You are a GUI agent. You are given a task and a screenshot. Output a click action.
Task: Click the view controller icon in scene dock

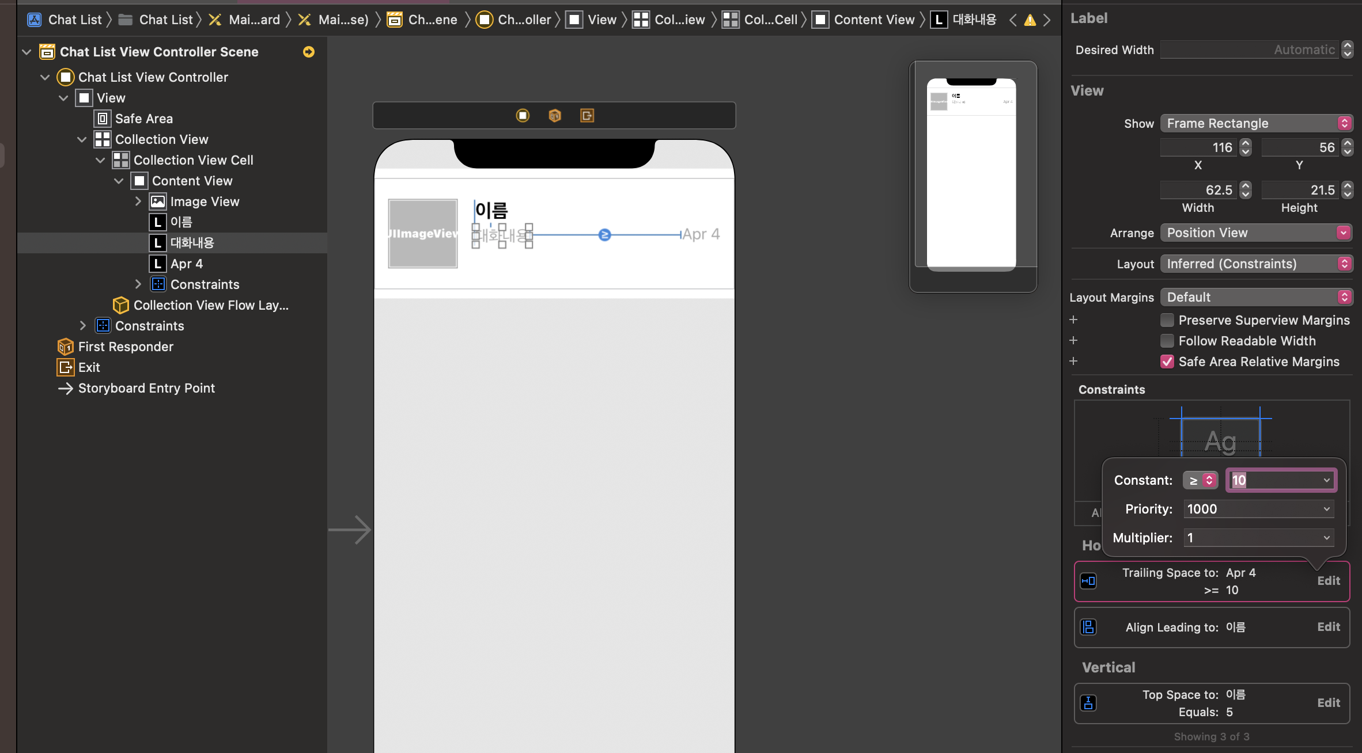(523, 116)
